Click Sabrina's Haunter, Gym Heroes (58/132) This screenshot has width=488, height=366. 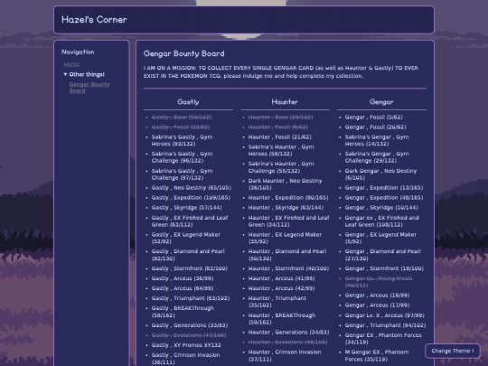click(281, 150)
